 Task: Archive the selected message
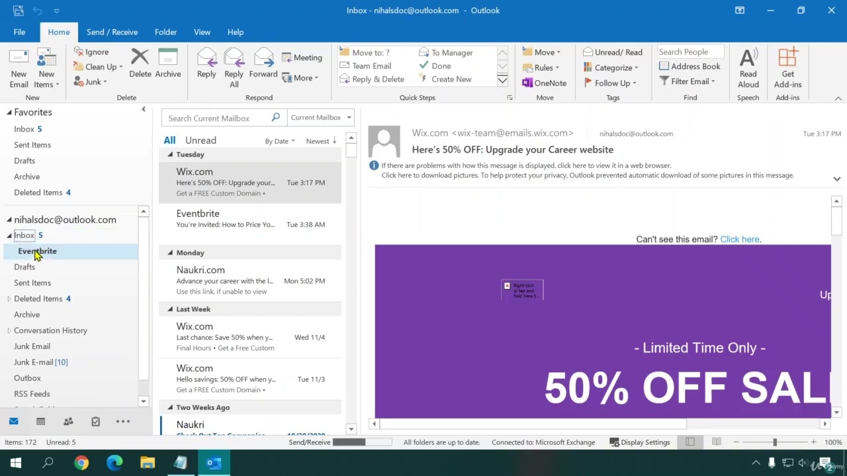click(x=168, y=63)
